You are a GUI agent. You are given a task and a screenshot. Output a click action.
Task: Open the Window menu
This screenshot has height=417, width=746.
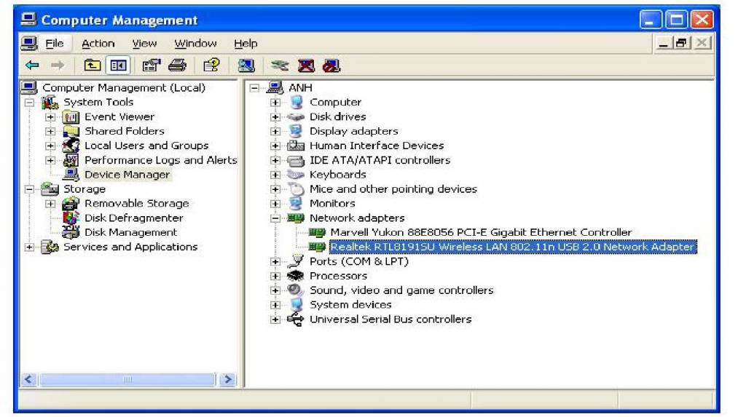pyautogui.click(x=195, y=43)
